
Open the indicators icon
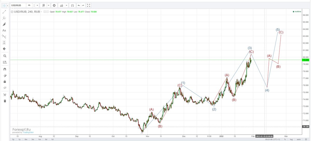(61, 5)
